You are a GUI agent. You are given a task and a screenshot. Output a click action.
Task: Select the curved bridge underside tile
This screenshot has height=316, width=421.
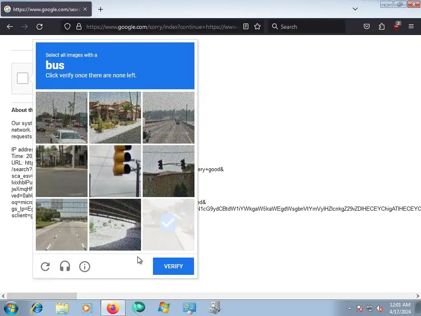click(x=115, y=225)
